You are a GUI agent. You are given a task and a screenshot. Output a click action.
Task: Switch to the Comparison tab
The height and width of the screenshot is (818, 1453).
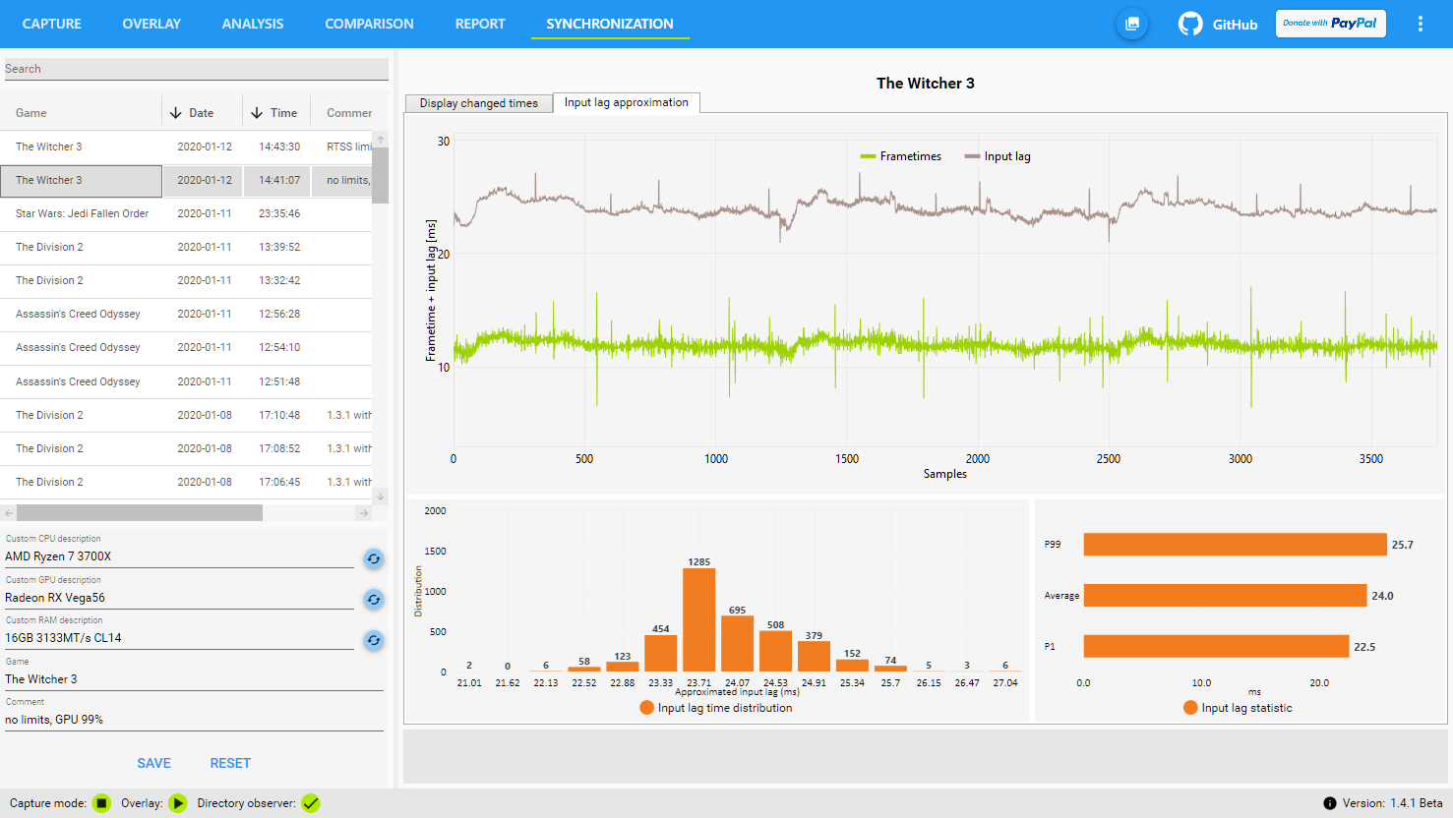369,24
